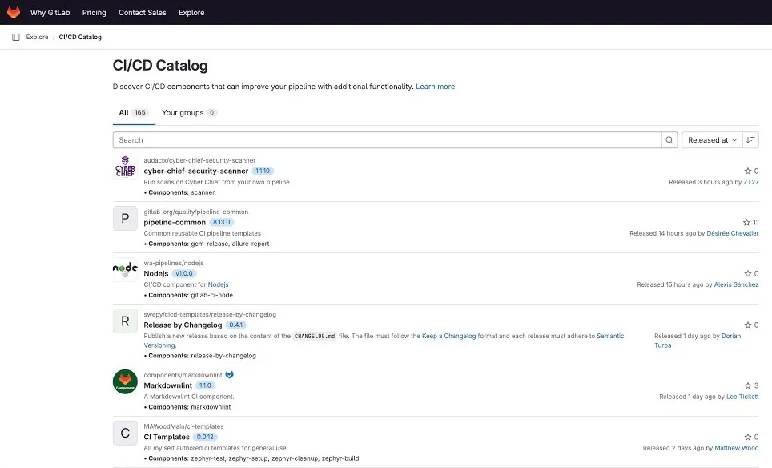Star the CI Templates project
772x468 pixels.
coord(747,437)
